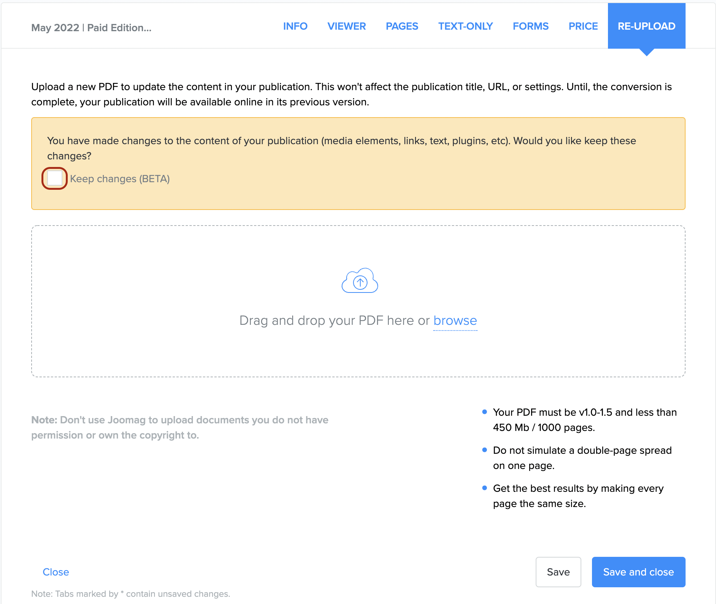Open the FORMS tab
This screenshot has width=716, height=604.
(x=530, y=26)
